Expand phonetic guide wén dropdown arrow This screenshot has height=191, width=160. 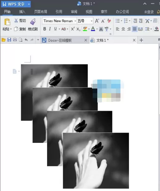(111, 29)
